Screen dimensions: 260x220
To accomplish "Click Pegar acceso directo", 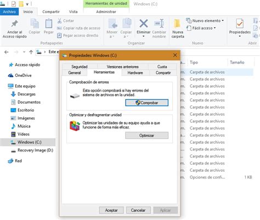I will 78,35.
